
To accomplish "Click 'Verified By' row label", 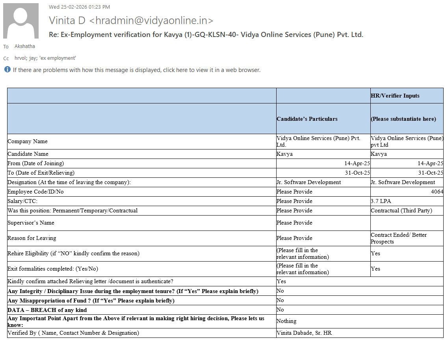I will tap(73, 333).
